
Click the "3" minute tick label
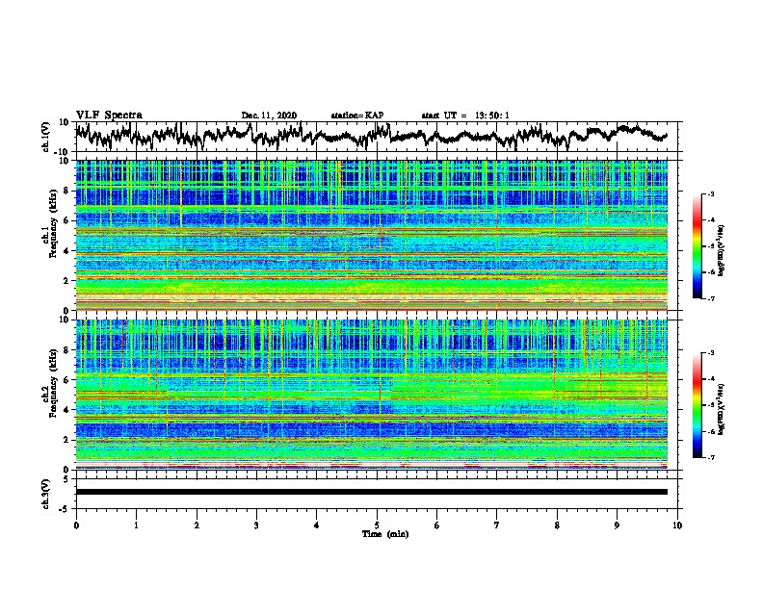click(256, 525)
